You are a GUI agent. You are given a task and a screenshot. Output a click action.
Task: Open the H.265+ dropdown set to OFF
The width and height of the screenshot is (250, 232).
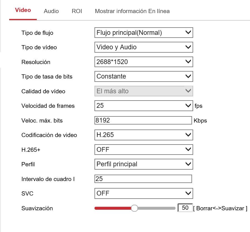click(x=144, y=150)
